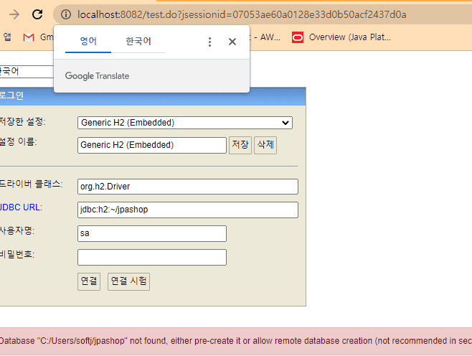Open the AW... bookmark

[x=266, y=37]
